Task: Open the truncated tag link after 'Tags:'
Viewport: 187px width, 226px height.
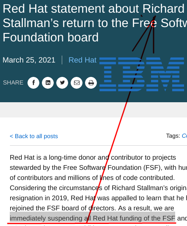Action: click(184, 136)
